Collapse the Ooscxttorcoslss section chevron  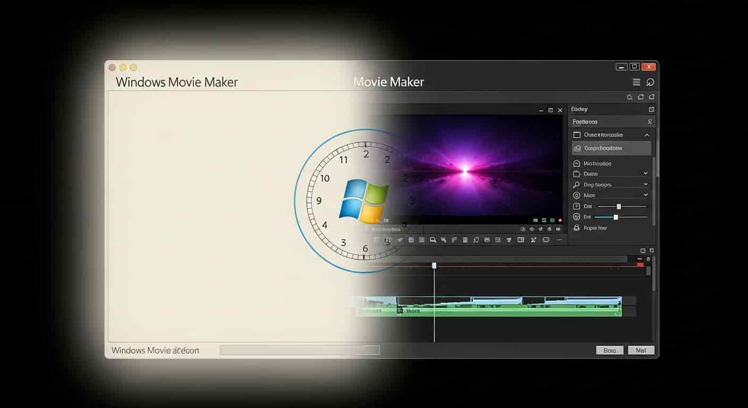tap(647, 135)
